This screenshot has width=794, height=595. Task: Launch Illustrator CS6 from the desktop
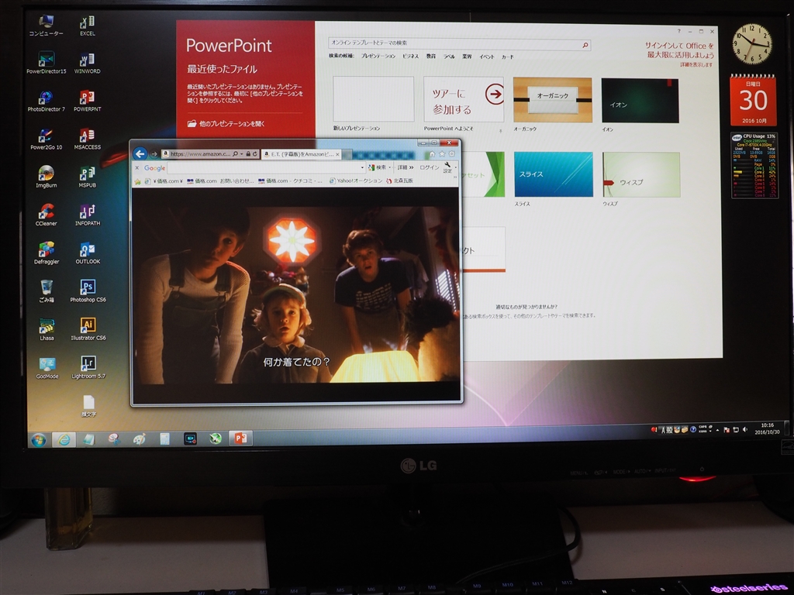(x=88, y=329)
